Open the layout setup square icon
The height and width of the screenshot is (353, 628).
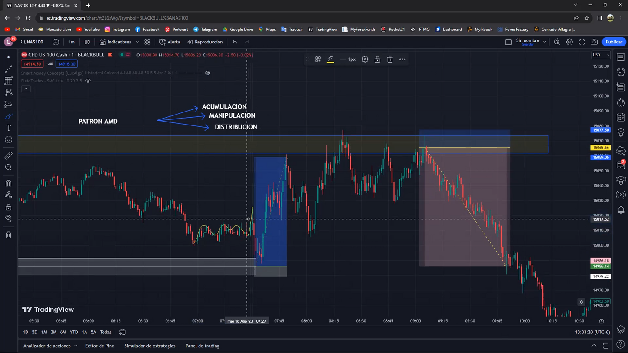(x=508, y=42)
